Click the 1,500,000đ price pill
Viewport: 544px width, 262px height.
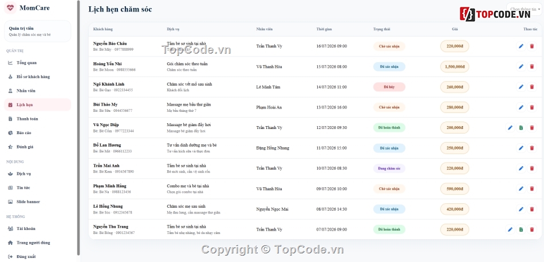pyautogui.click(x=455, y=67)
